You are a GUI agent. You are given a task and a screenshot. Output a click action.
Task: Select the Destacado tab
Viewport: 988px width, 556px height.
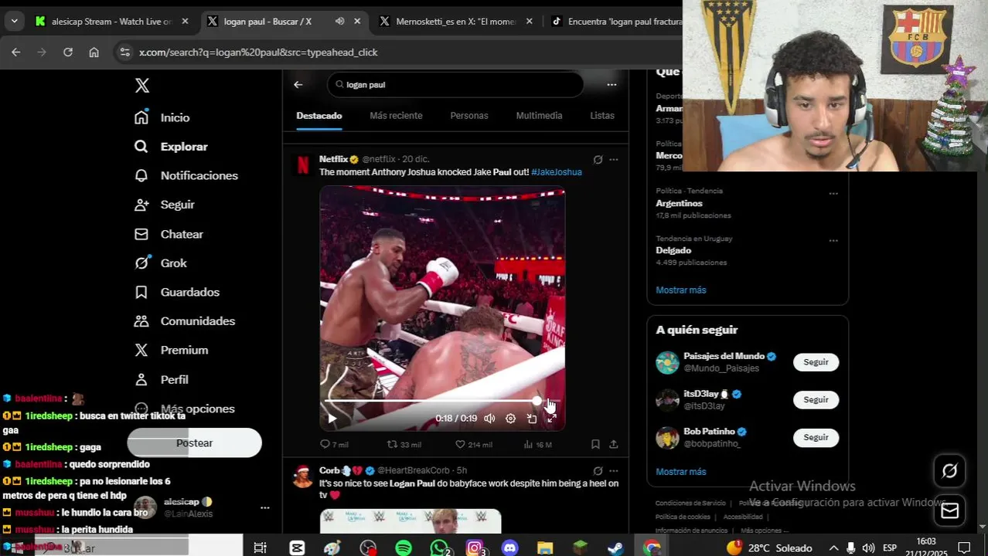319,116
